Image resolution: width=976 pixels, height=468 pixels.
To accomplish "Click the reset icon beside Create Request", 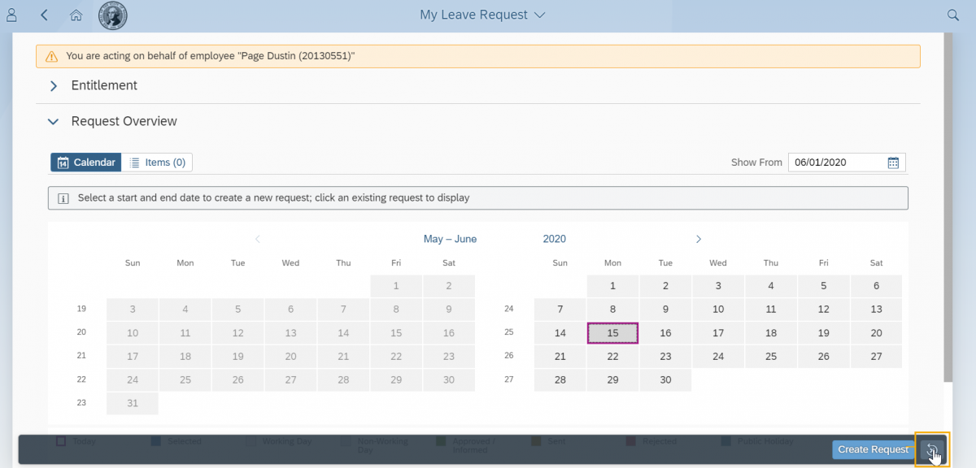I will (x=931, y=449).
